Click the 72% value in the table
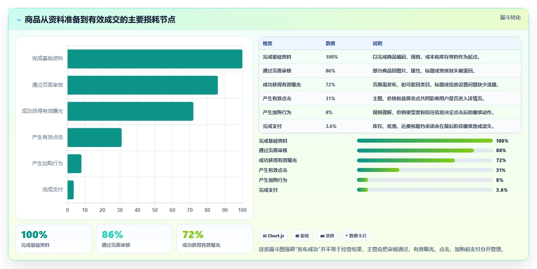The image size is (537, 269). pyautogui.click(x=330, y=84)
